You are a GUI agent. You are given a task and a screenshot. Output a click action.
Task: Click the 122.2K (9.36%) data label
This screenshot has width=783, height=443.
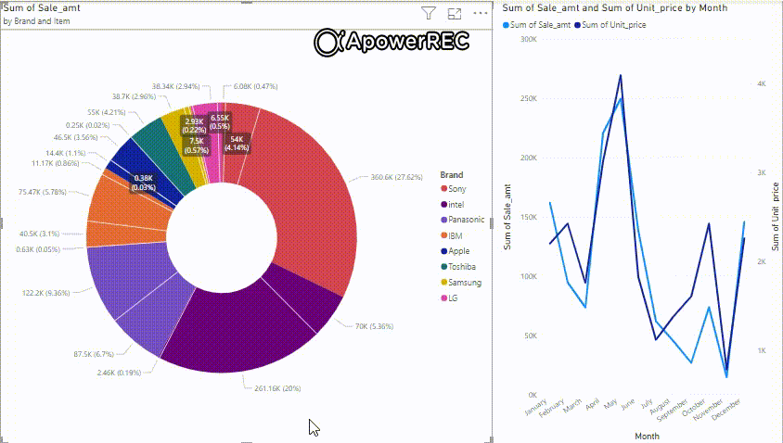pos(46,293)
